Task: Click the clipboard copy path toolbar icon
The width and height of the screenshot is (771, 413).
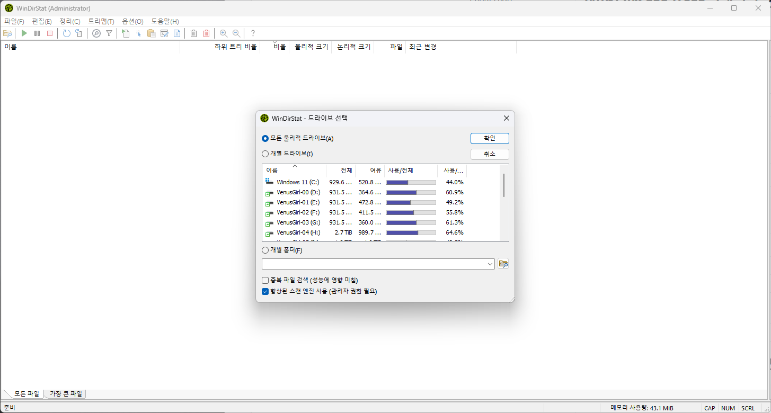Action: [x=151, y=33]
